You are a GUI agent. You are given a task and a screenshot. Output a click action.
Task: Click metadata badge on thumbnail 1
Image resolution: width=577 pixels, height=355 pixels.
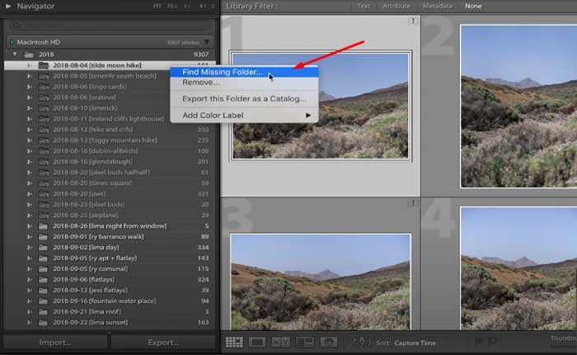[x=412, y=21]
